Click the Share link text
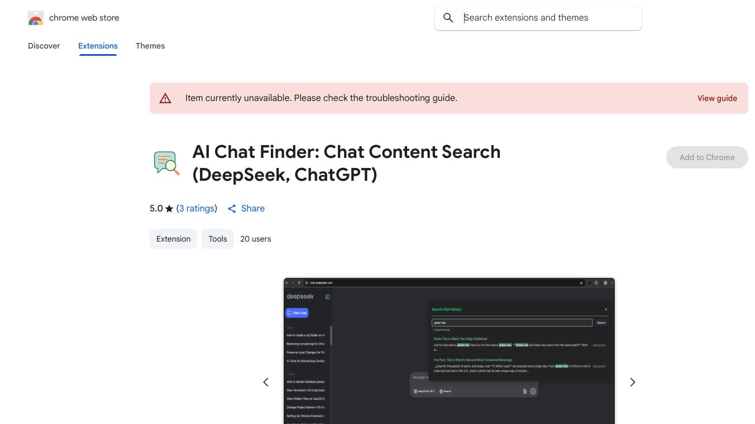The width and height of the screenshot is (755, 424). tap(253, 209)
